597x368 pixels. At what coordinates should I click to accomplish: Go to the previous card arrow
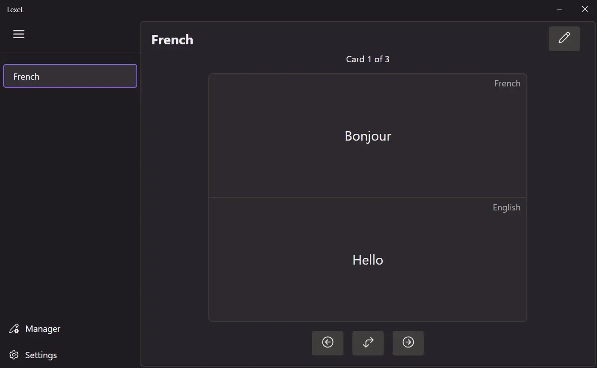(x=327, y=342)
